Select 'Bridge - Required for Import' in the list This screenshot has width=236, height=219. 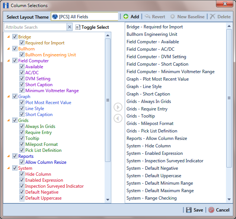[154, 27]
